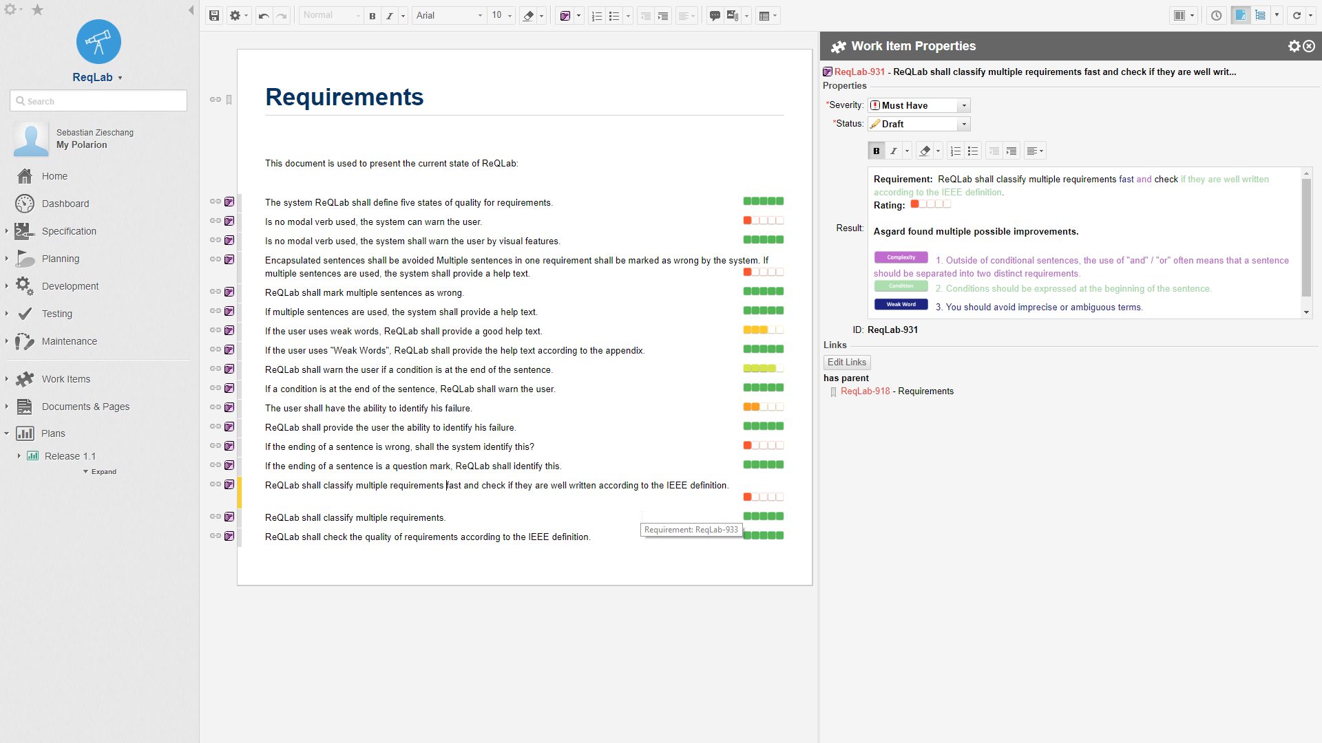The image size is (1322, 743).
Task: Insert numbered list in Result field editor
Action: click(x=955, y=151)
